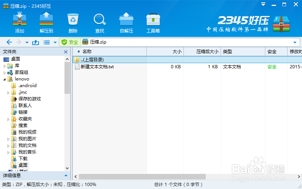This screenshot has width=302, height=189.
Task: Click the 文本文档 type cell
Action: coord(232,67)
